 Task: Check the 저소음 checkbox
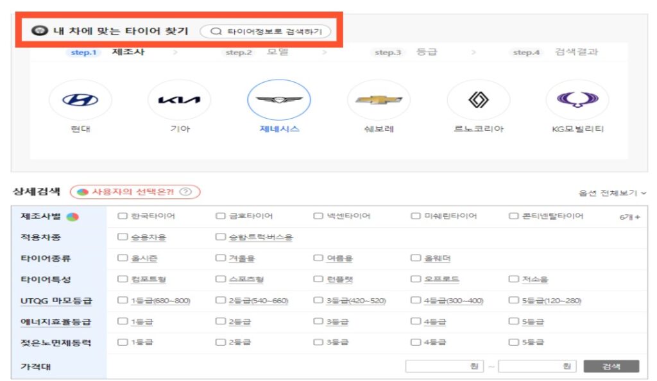[x=514, y=279]
